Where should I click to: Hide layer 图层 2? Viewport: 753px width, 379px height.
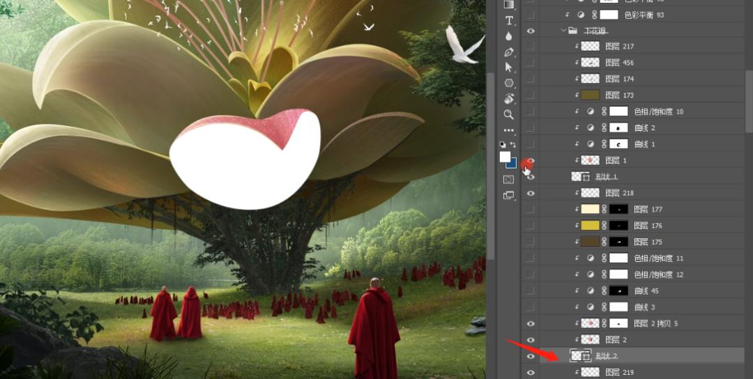click(x=531, y=340)
